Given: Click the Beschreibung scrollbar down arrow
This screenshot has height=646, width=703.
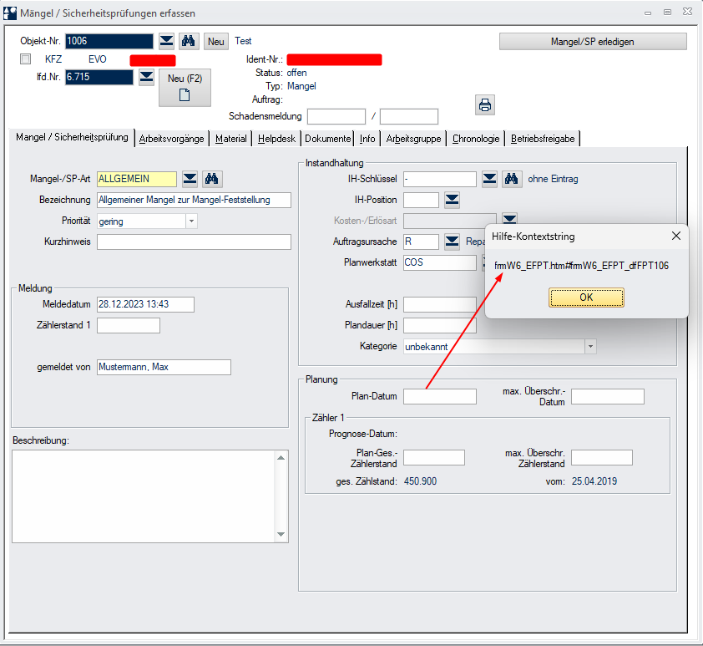Looking at the screenshot, I should pyautogui.click(x=281, y=535).
